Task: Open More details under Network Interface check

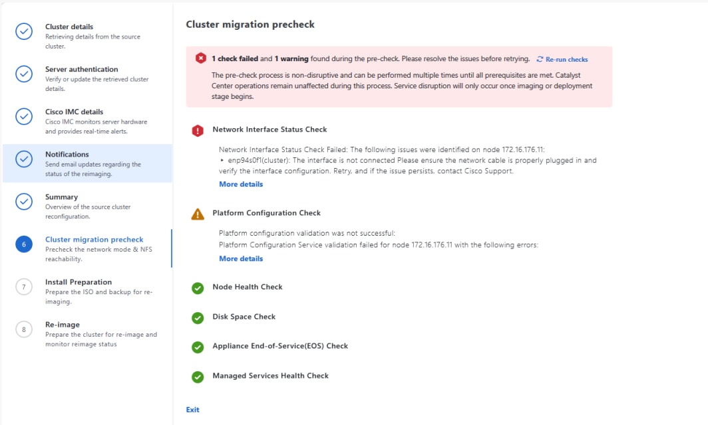Action: 241,184
